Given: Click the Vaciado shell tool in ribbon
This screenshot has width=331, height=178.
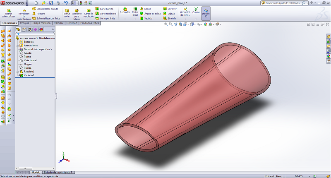Looking at the screenshot, I should click(x=146, y=18).
